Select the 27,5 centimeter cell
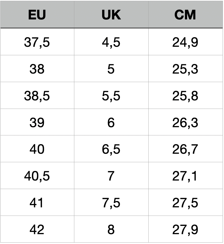Viewport: 224px width, 244px height. 185,203
